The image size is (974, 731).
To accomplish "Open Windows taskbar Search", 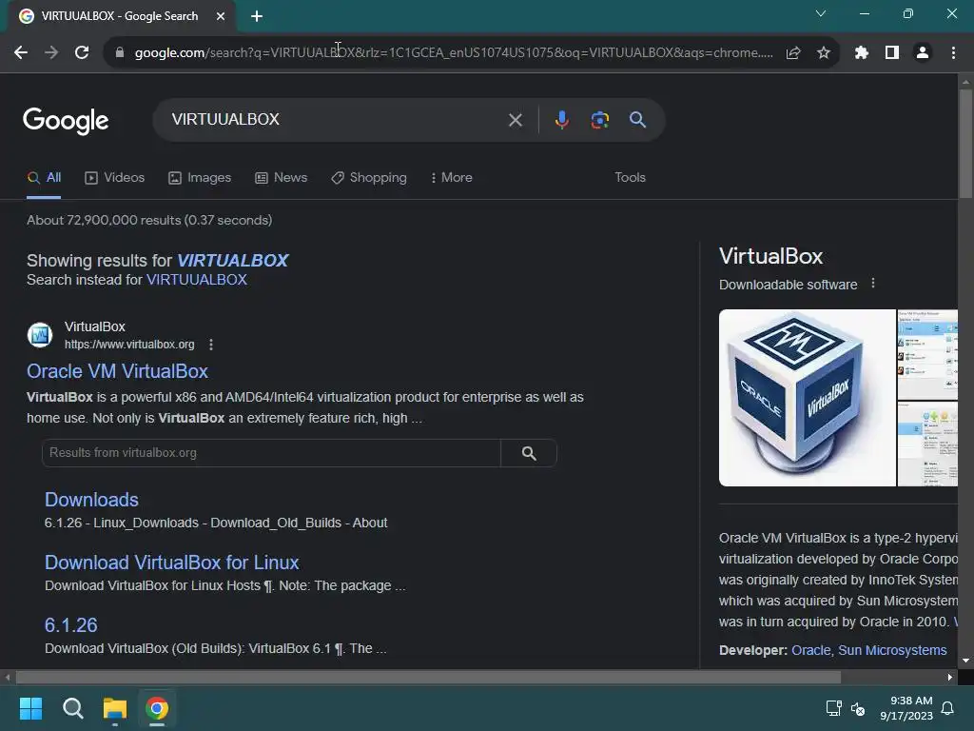I will 72,708.
